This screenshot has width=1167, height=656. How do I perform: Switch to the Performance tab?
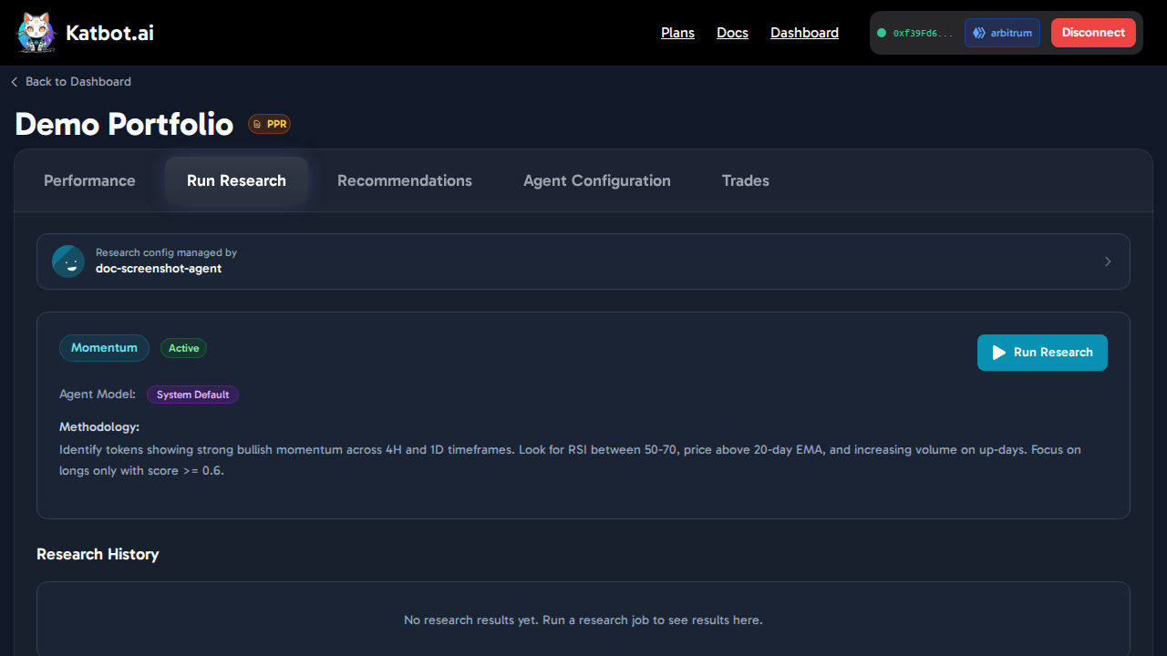click(89, 180)
